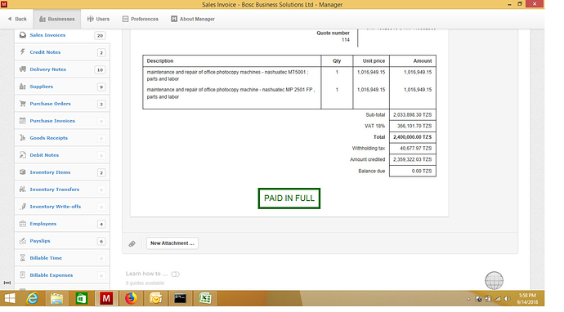The image size is (564, 312).
Task: Select the Delivery Notes truck icon
Action: coord(23,69)
